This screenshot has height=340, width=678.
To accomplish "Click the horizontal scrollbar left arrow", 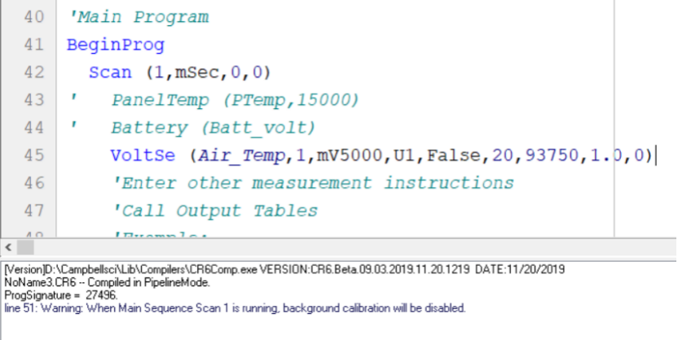I will click(8, 247).
